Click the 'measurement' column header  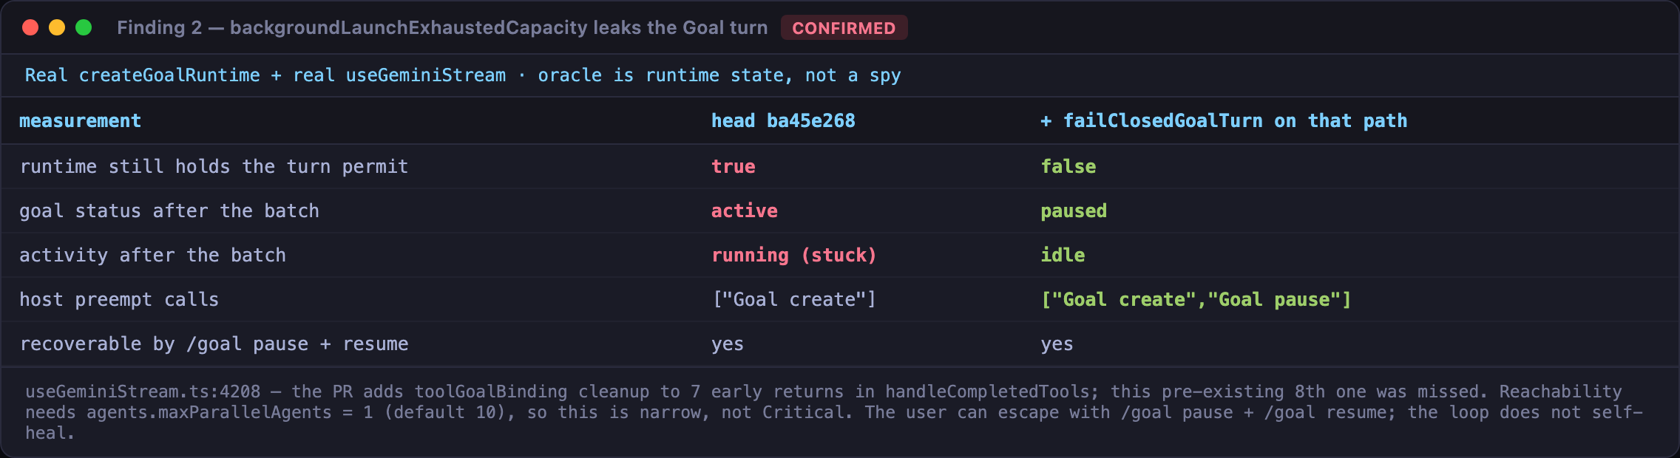tap(80, 120)
